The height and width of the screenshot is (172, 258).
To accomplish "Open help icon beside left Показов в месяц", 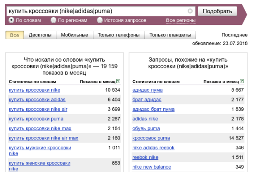I will (x=118, y=81).
